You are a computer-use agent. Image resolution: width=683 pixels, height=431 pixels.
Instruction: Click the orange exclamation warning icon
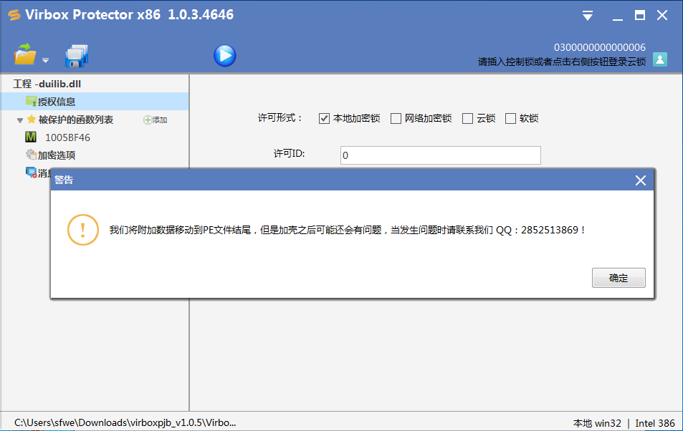pos(82,229)
